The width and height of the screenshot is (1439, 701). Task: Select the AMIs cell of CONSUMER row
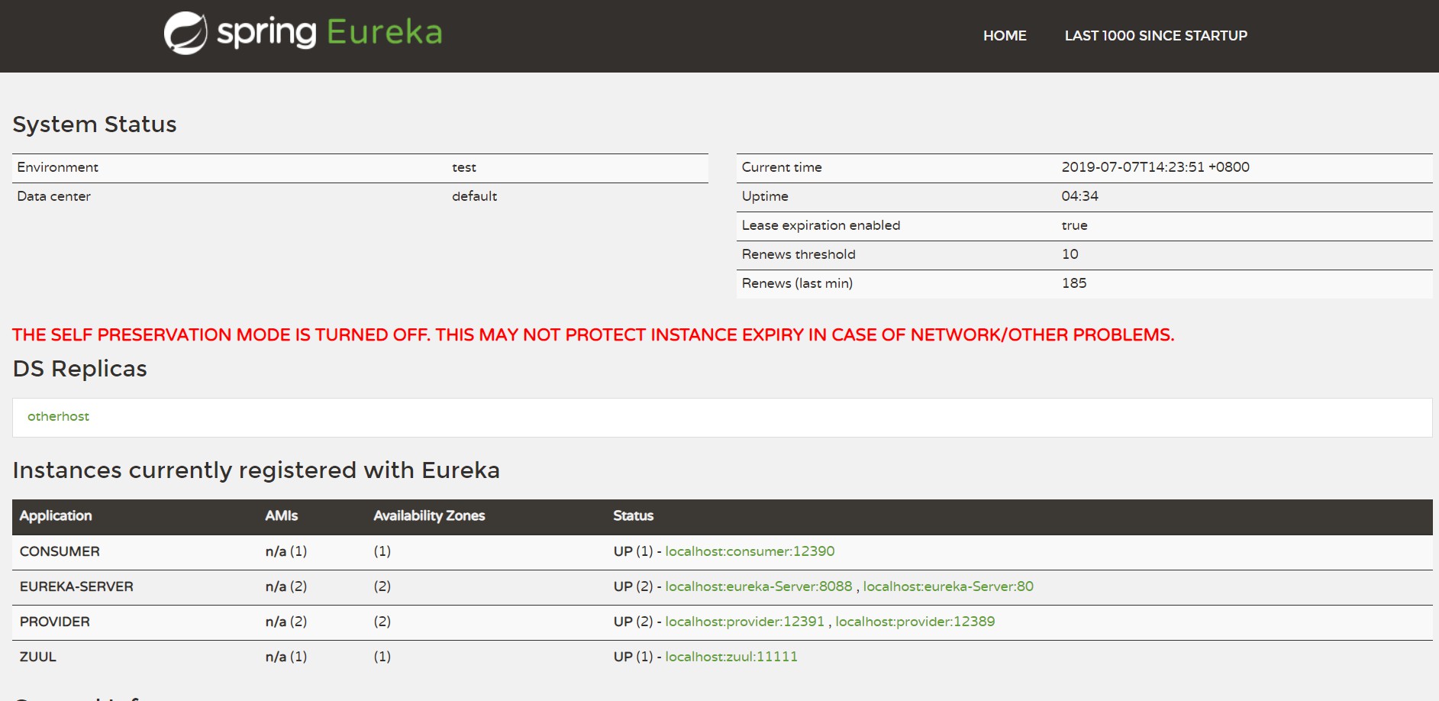pyautogui.click(x=286, y=551)
